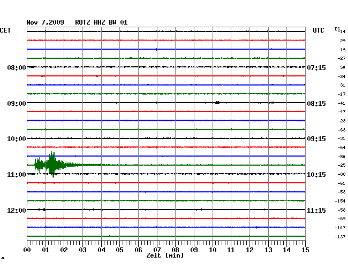Click the DC value "-24"
The height and width of the screenshot is (264, 348).
342,76
